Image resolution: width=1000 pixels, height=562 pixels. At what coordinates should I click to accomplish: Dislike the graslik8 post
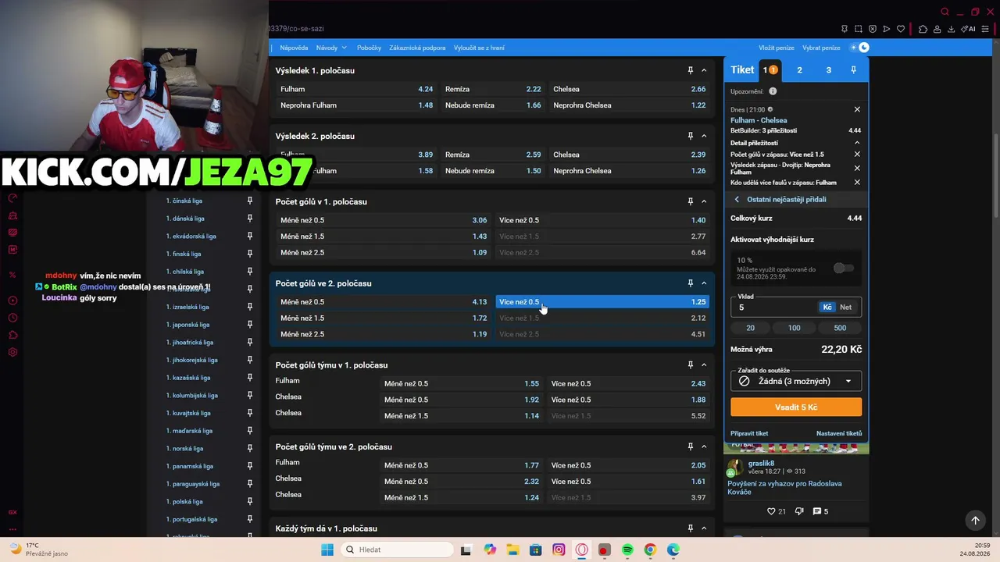pyautogui.click(x=799, y=511)
